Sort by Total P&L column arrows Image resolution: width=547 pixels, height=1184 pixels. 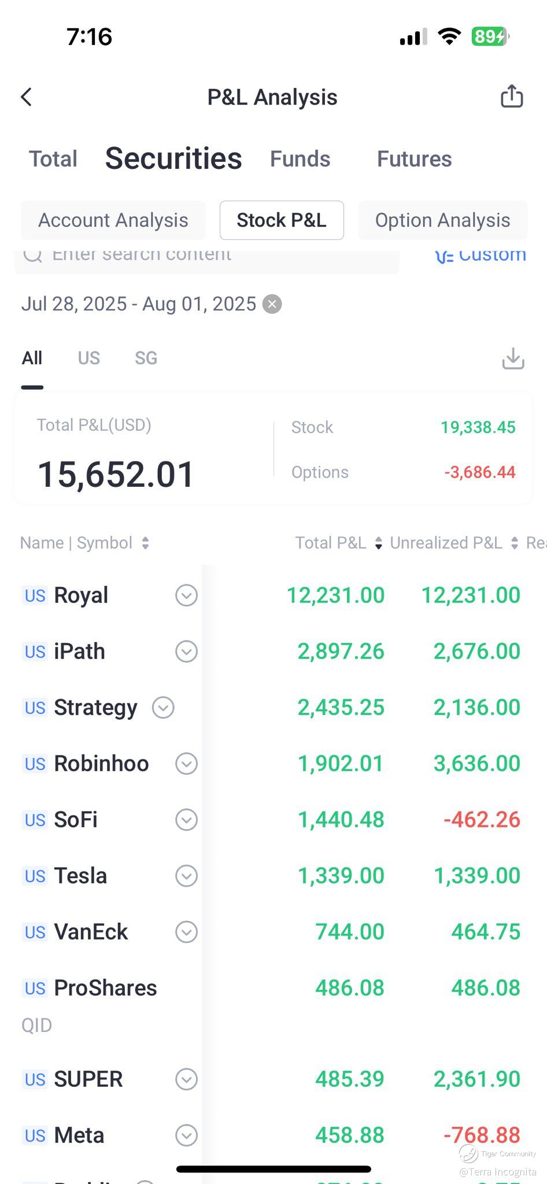click(x=379, y=543)
